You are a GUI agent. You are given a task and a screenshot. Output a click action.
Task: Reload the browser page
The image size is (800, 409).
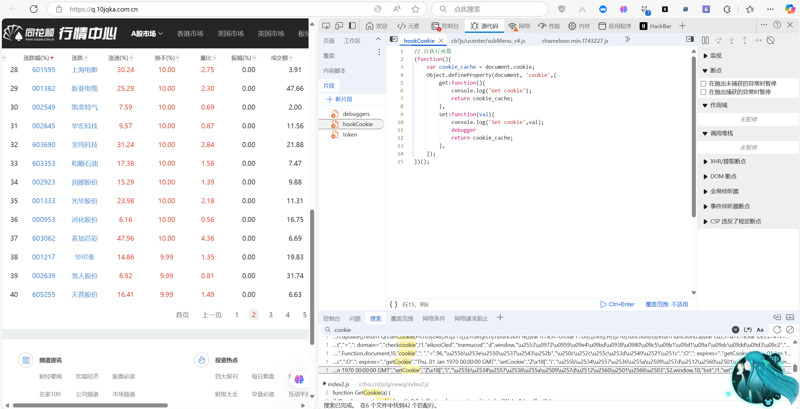pyautogui.click(x=34, y=9)
